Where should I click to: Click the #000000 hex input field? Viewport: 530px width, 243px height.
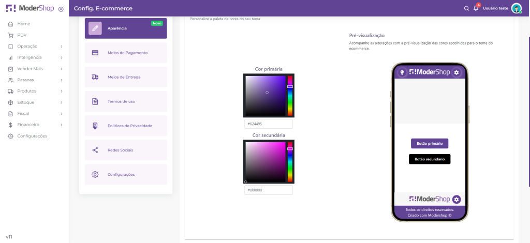click(x=269, y=190)
